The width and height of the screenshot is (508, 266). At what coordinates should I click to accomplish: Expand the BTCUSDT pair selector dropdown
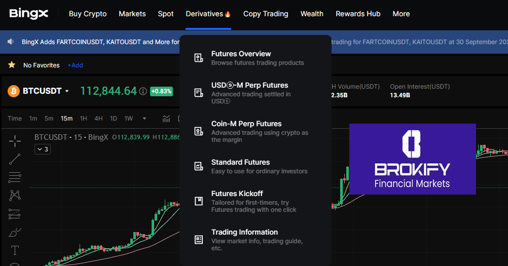point(67,91)
